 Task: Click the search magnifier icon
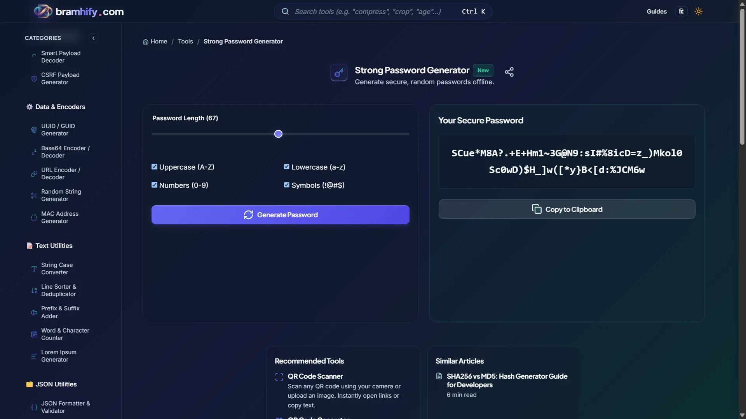click(x=285, y=11)
